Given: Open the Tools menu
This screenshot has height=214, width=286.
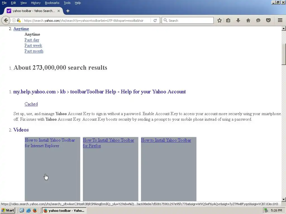Looking at the screenshot, I should [x=67, y=3].
